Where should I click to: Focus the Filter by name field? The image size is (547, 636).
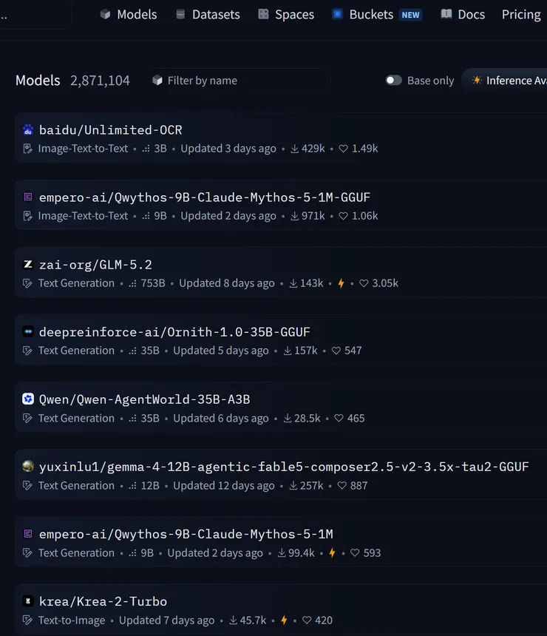(239, 81)
